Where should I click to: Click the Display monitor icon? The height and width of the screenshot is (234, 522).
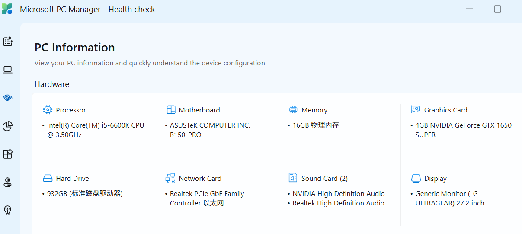click(416, 178)
